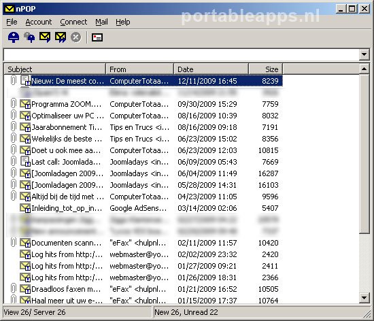Open the Mail menu
This screenshot has height=321, width=374.
101,22
